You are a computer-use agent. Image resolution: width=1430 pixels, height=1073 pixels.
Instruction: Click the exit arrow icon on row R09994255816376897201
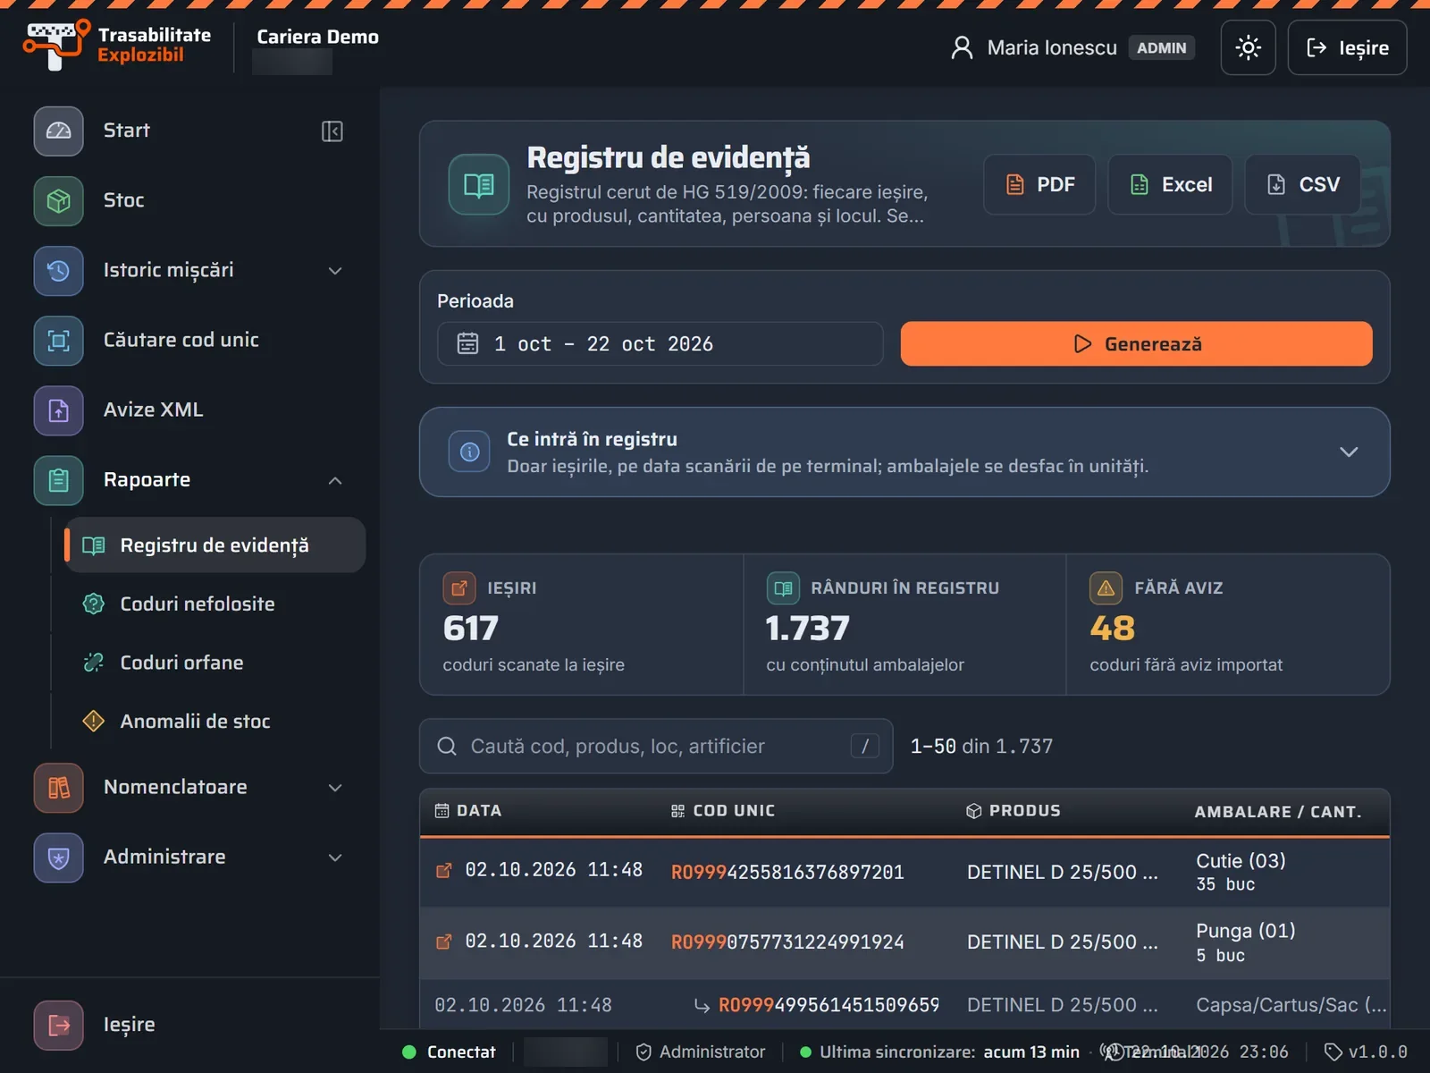click(x=443, y=871)
